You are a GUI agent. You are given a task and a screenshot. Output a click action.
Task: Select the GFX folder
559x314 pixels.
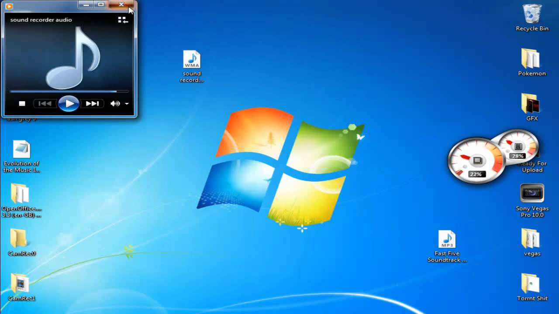(x=532, y=107)
